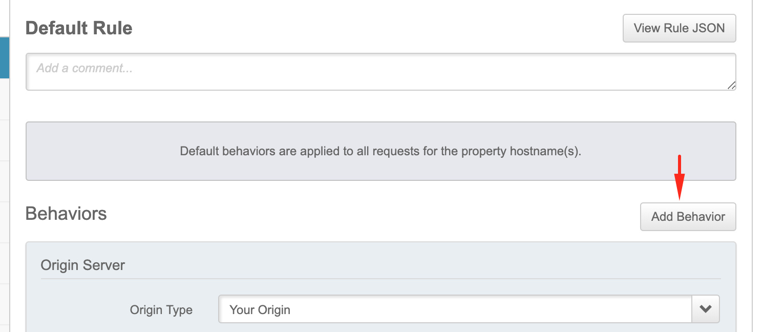Click the View Rule JSON button
763x332 pixels.
pyautogui.click(x=679, y=28)
